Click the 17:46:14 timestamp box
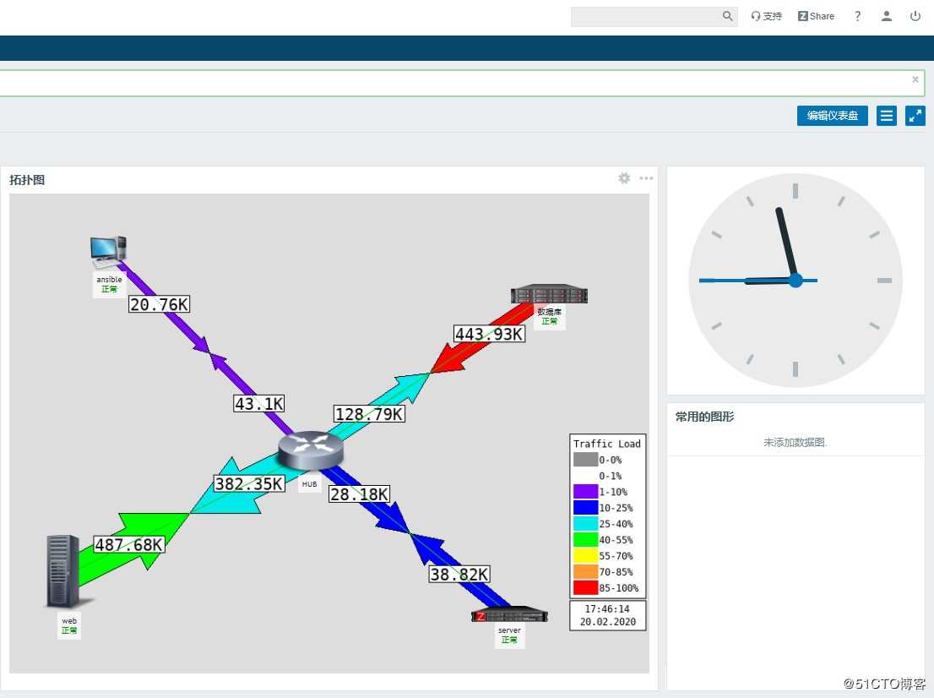This screenshot has height=698, width=934. (x=607, y=615)
